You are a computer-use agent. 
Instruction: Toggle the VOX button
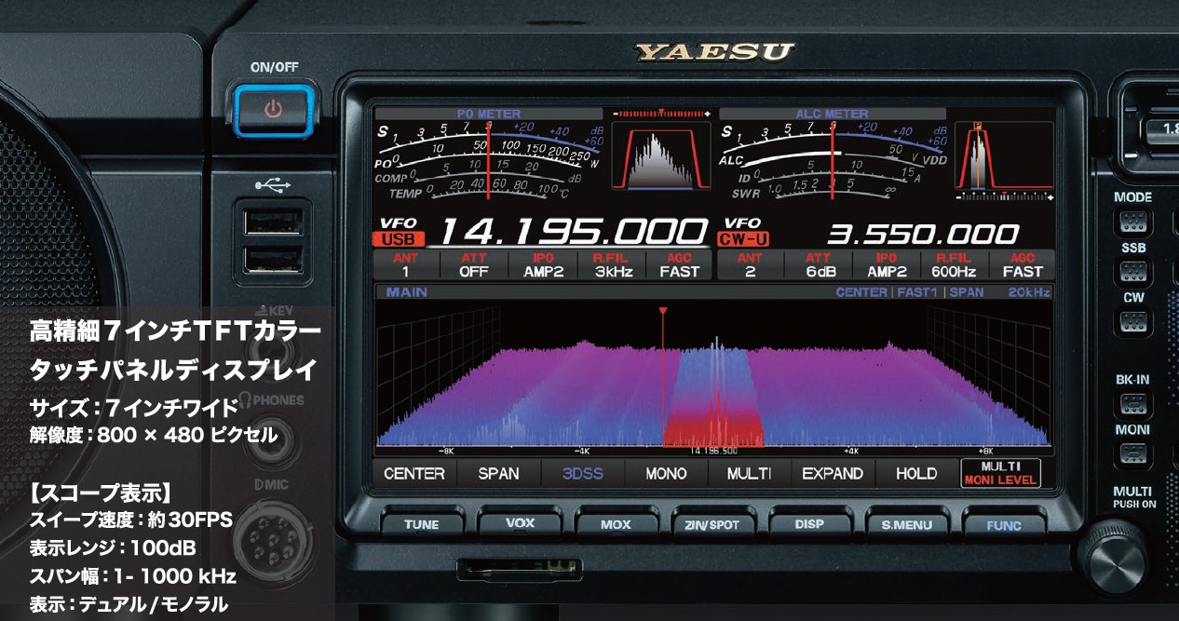coord(520,523)
